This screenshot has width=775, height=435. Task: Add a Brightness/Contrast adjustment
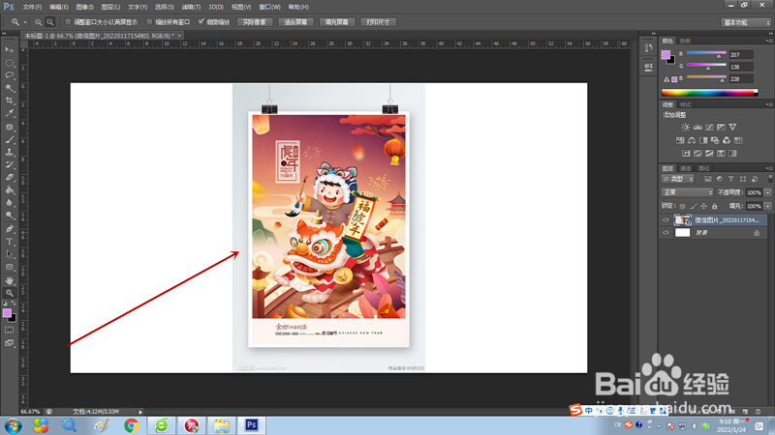coord(686,128)
